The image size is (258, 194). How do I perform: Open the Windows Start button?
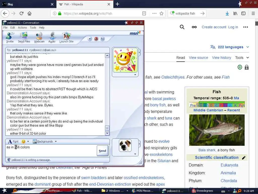point(4,190)
